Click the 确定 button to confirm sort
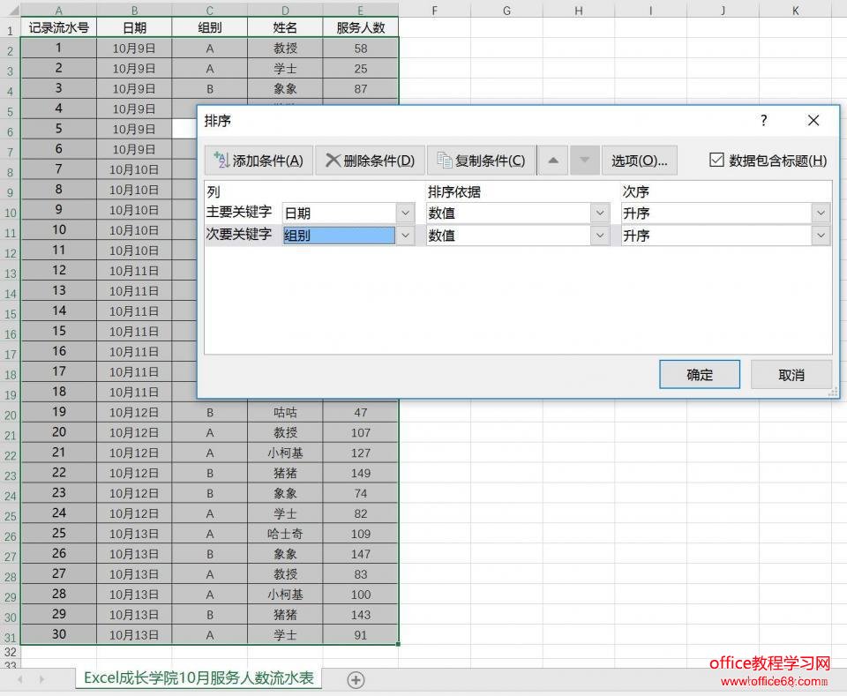The image size is (847, 696). (699, 374)
